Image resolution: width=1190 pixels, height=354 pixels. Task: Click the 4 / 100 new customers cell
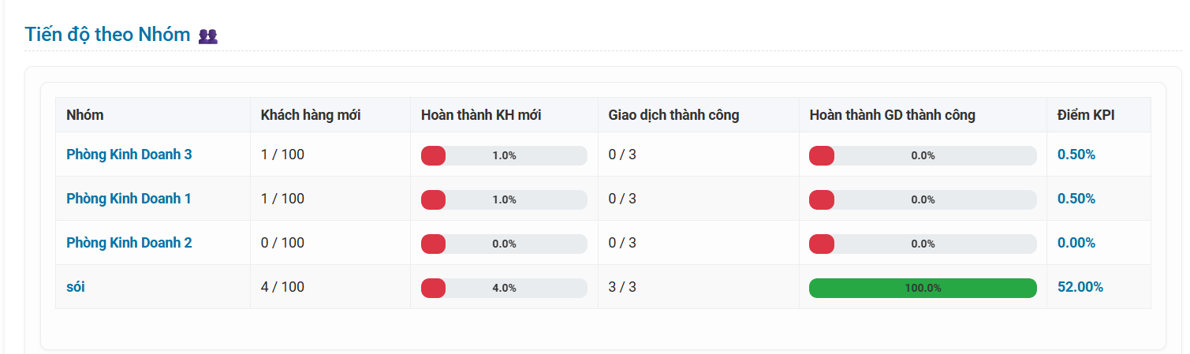click(x=282, y=287)
